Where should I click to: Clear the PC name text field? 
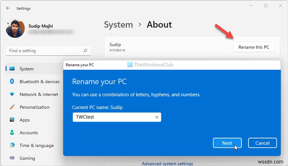tap(157, 117)
